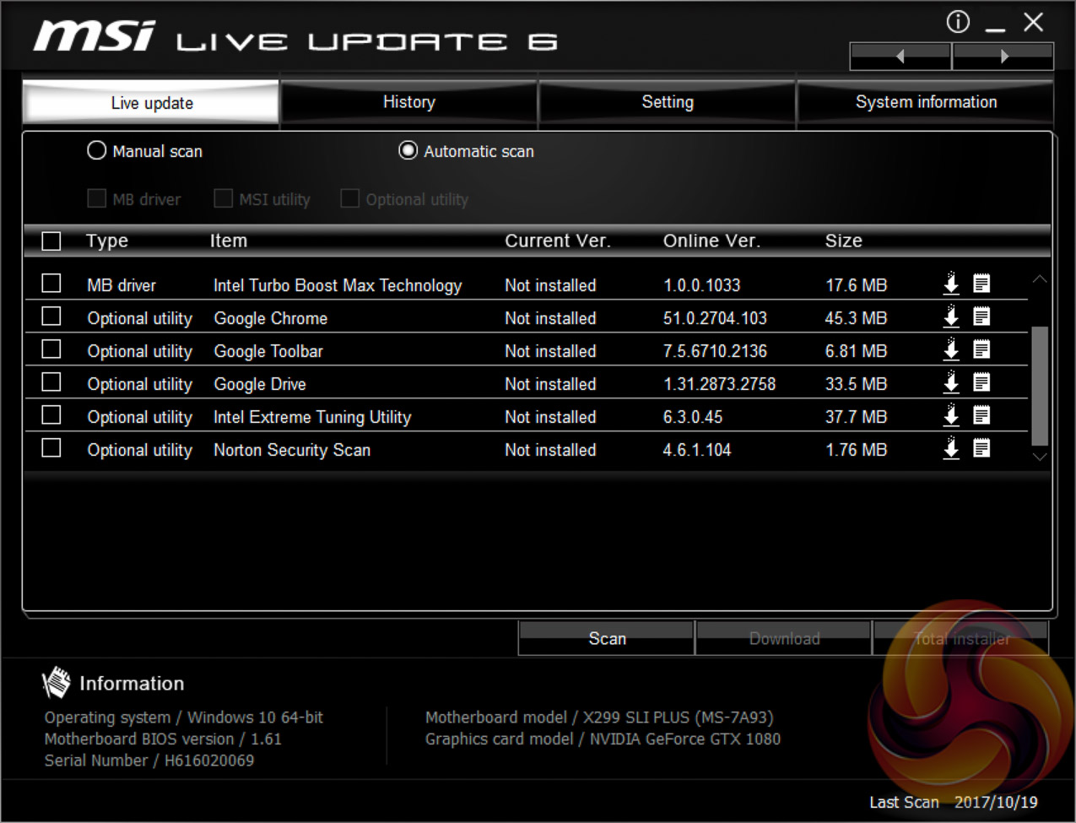Close the Live Update 6 window
The width and height of the screenshot is (1076, 823).
1034,22
